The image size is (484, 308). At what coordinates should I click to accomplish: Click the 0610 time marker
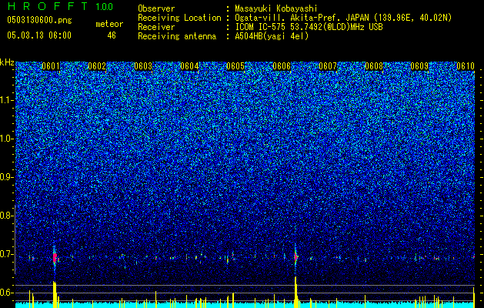[466, 66]
